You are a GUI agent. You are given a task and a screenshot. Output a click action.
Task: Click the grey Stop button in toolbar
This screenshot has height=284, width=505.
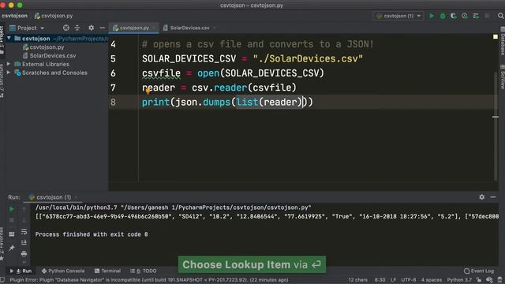[x=487, y=16]
